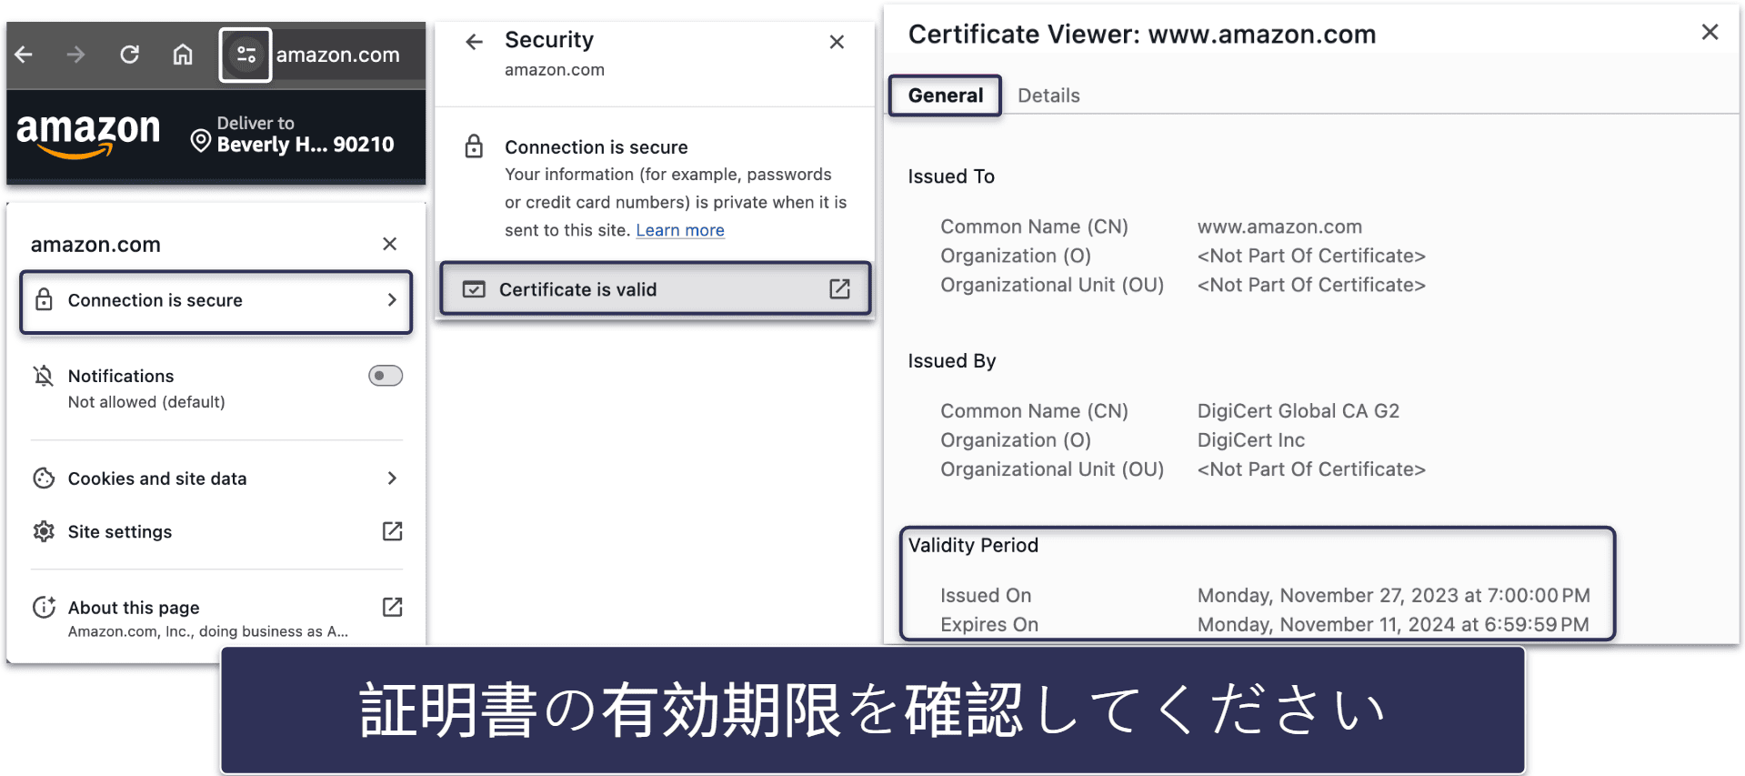Click the Issued To heading
Viewport: 1745px width, 776px height.
[x=951, y=176]
